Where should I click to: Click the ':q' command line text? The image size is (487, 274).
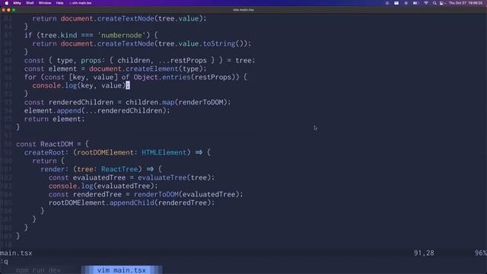[5, 262]
